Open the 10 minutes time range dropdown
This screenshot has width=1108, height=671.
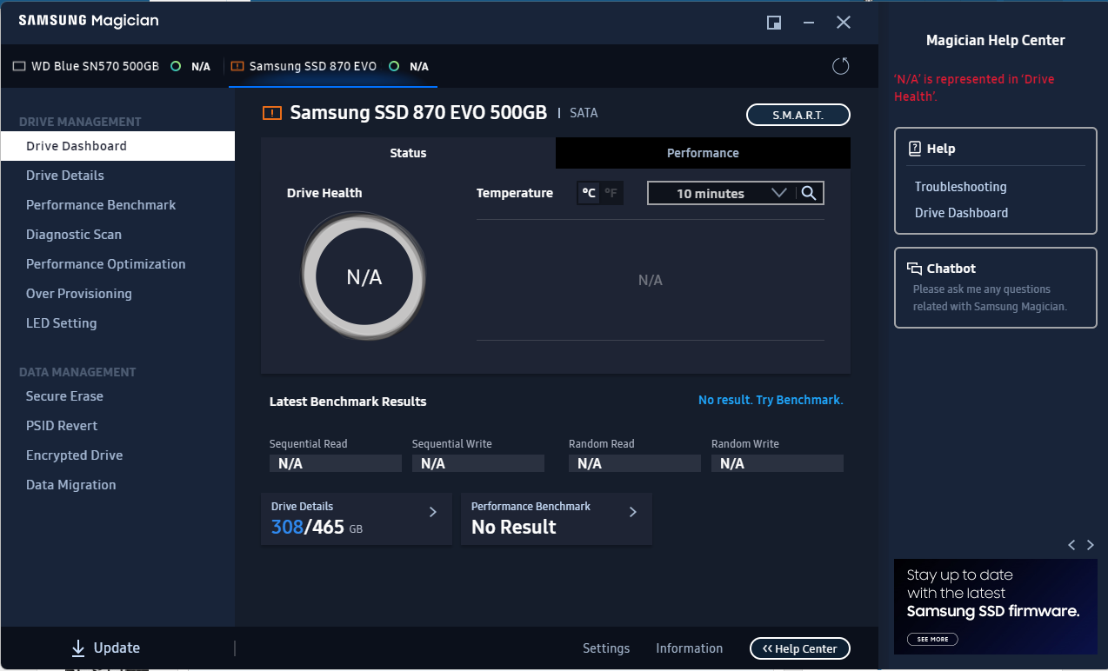coord(721,193)
